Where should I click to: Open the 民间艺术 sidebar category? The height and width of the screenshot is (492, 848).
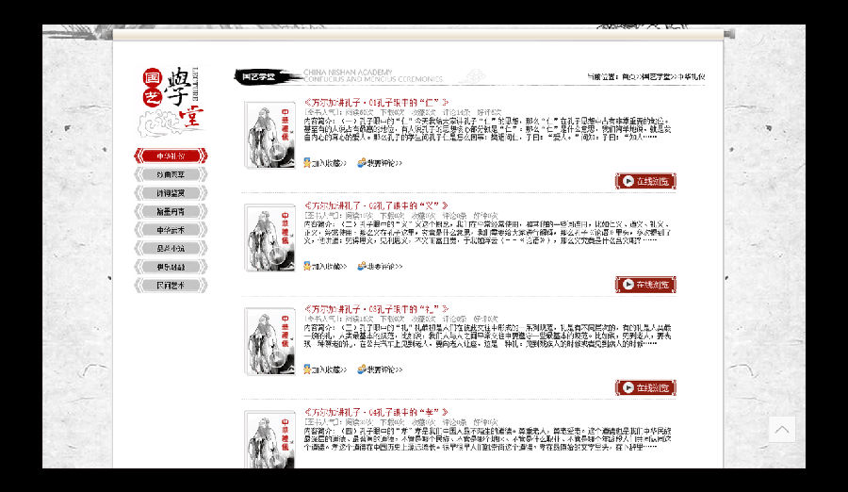[171, 285]
